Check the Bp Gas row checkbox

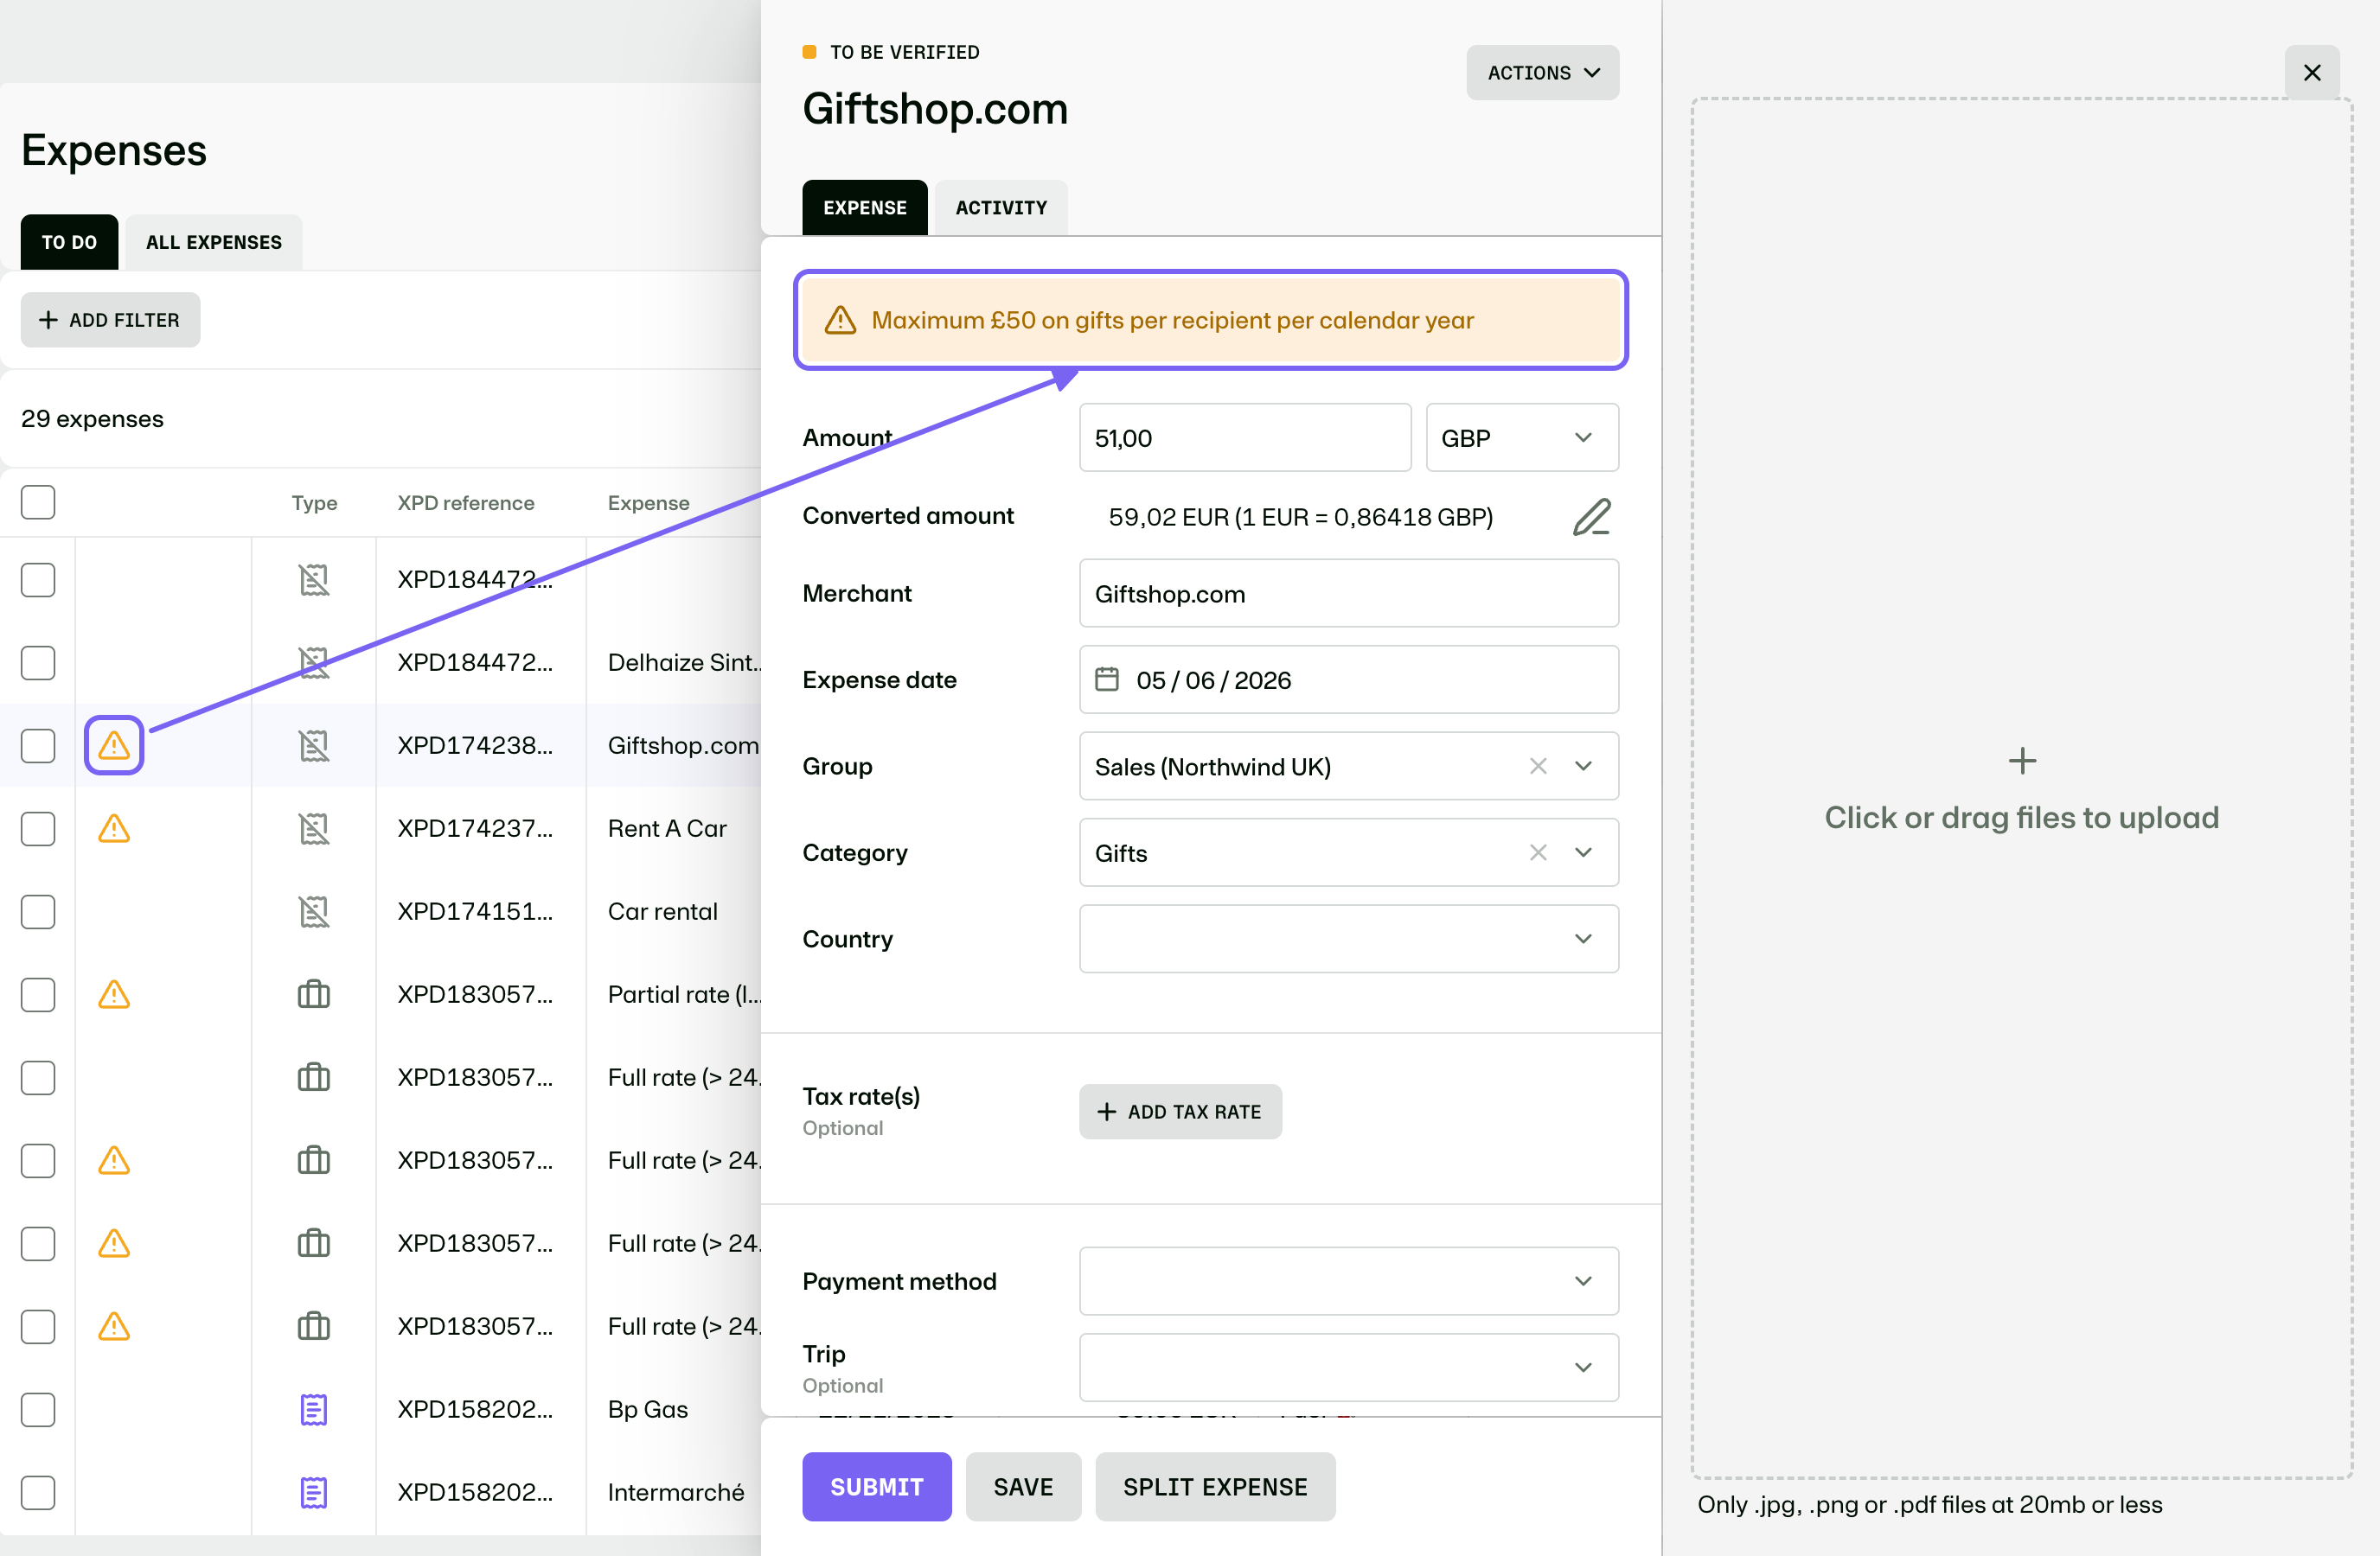click(x=38, y=1409)
